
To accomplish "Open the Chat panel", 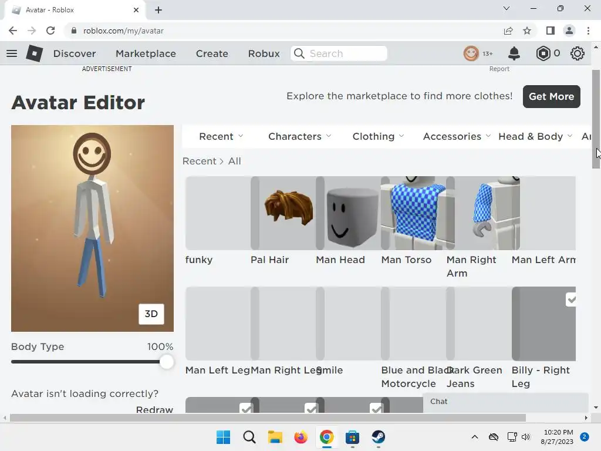I will [x=505, y=402].
